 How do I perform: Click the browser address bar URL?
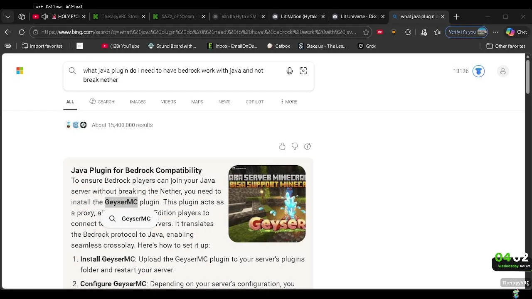[x=199, y=32]
